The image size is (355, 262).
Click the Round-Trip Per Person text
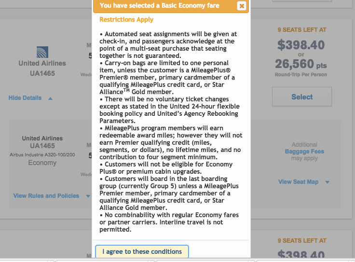(301, 75)
